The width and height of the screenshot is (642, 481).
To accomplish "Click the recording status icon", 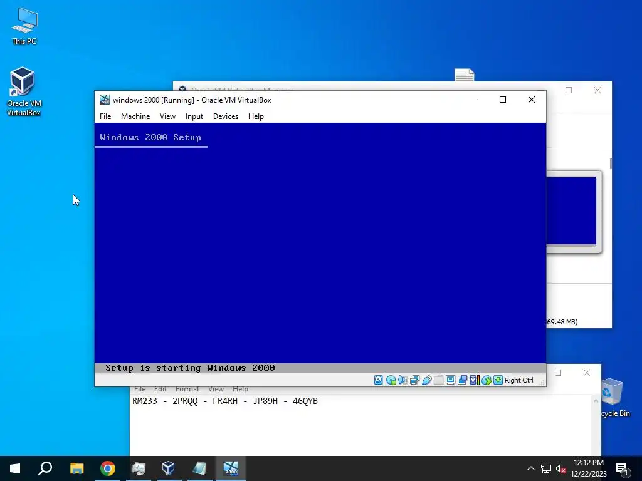I will pos(462,380).
